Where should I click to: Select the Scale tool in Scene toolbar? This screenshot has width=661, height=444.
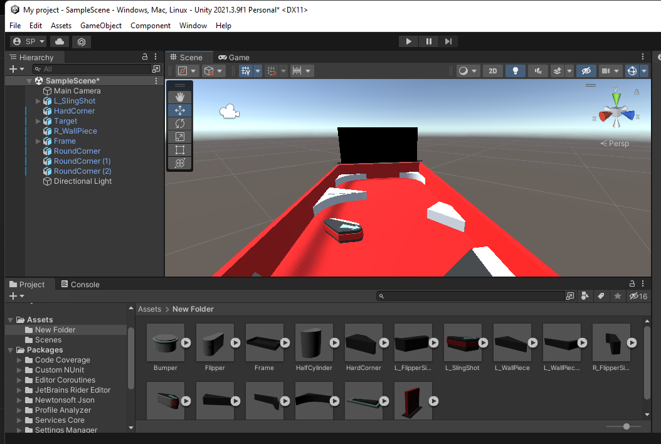click(180, 137)
